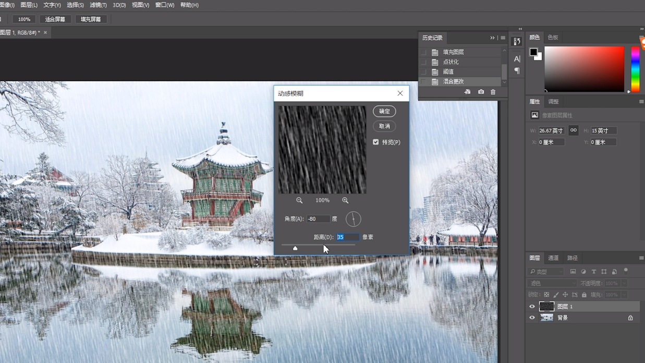
Task: Zoom out the Motion Blur preview
Action: (x=299, y=200)
